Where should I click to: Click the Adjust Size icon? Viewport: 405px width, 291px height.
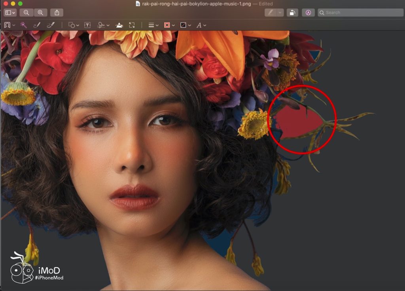coord(132,25)
